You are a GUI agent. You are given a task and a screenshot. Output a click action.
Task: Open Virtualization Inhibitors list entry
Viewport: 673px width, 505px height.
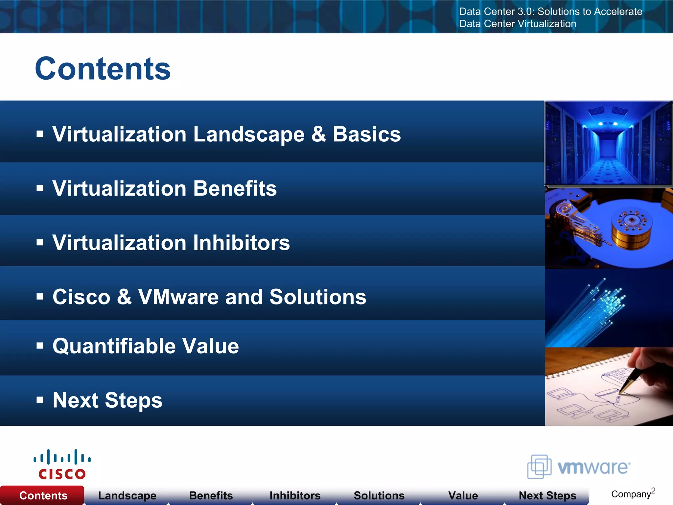tap(171, 243)
